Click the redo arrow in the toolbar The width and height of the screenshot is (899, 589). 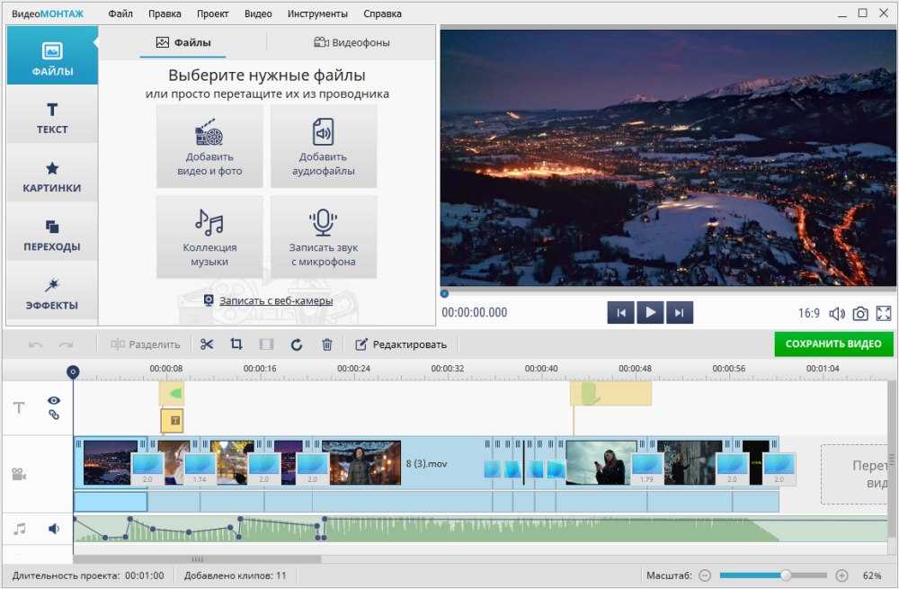(x=66, y=344)
